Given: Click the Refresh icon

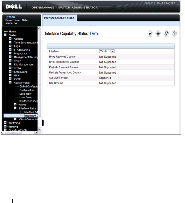Looking at the screenshot, I should point(166,33).
